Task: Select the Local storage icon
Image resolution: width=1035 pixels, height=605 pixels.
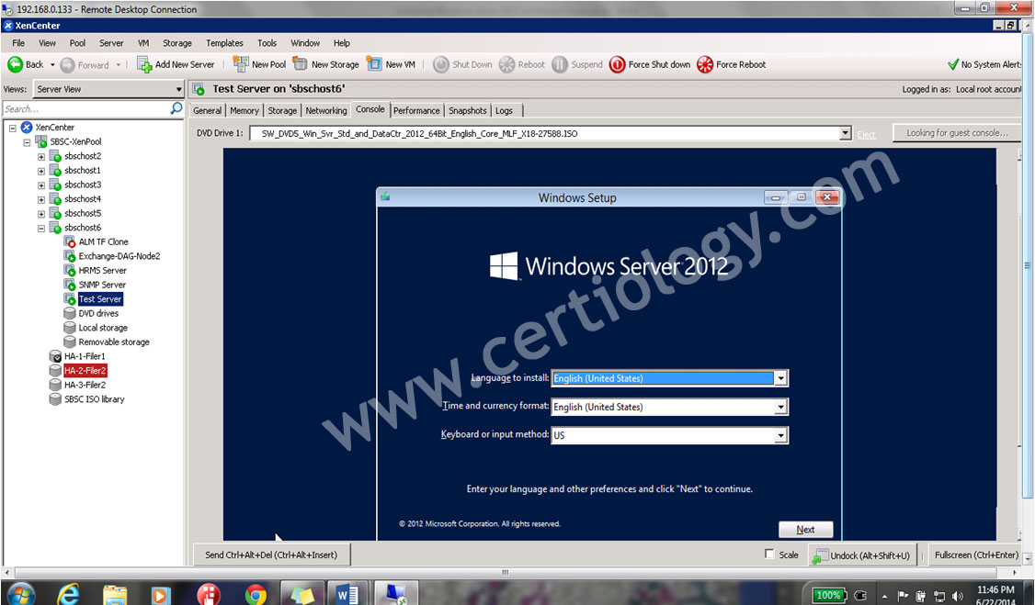Action: coord(69,328)
